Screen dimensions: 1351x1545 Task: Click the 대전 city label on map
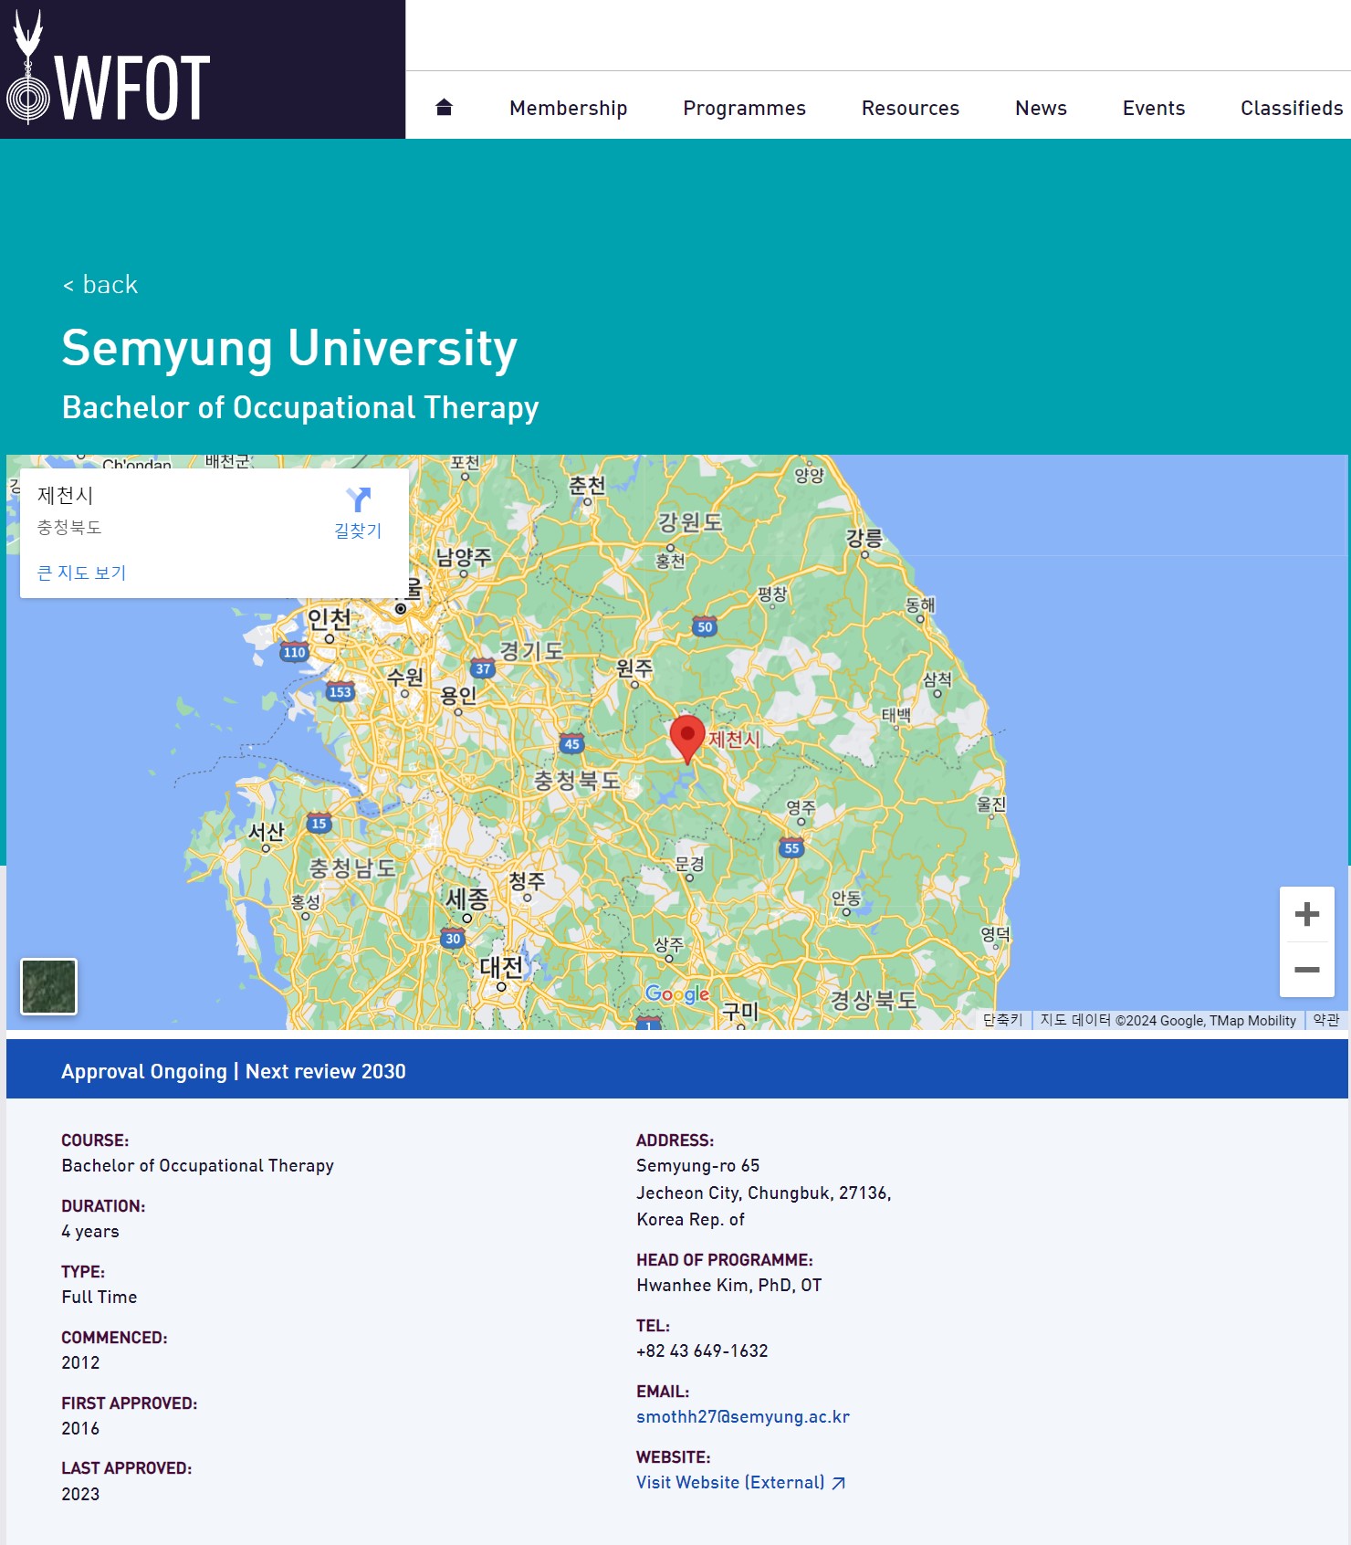[x=501, y=966]
